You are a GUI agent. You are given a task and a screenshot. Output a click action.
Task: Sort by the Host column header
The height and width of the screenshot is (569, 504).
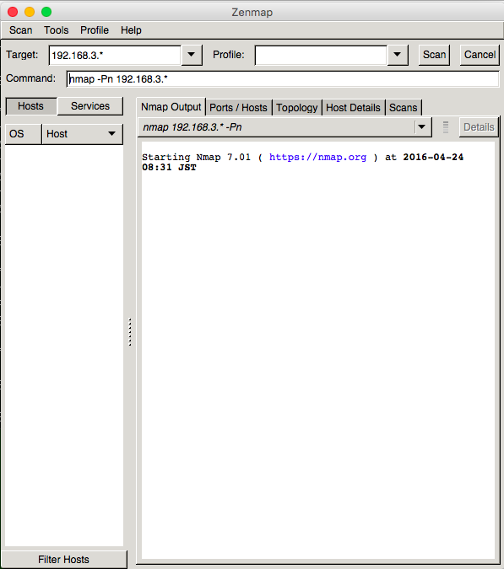pos(83,134)
